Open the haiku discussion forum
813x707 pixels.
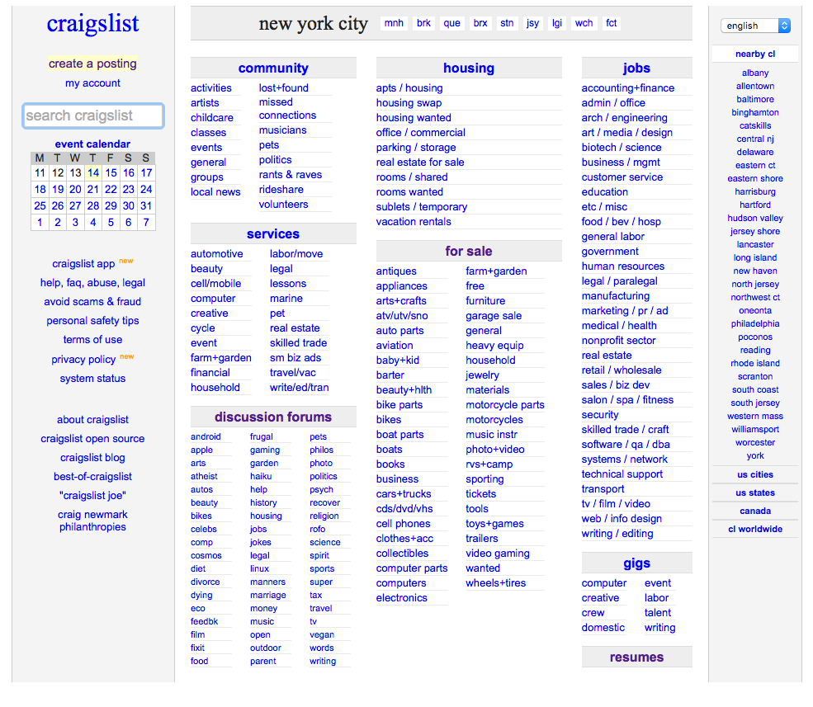pos(261,476)
